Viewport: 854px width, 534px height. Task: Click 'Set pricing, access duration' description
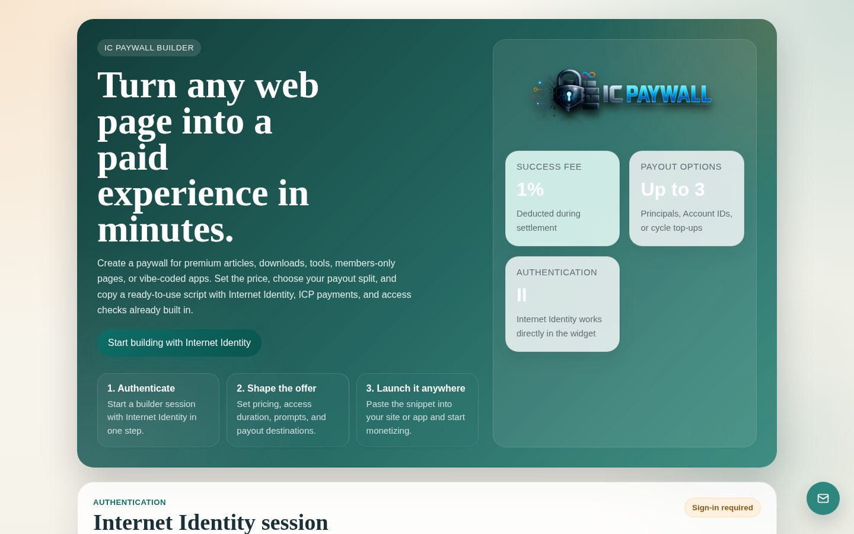[281, 417]
